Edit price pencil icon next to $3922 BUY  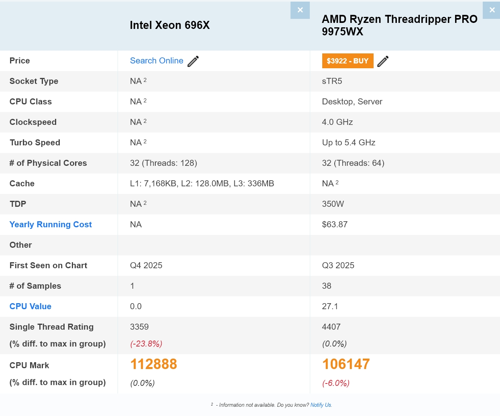383,61
